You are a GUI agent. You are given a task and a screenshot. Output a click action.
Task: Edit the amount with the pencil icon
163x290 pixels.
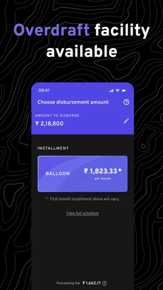[x=126, y=121]
